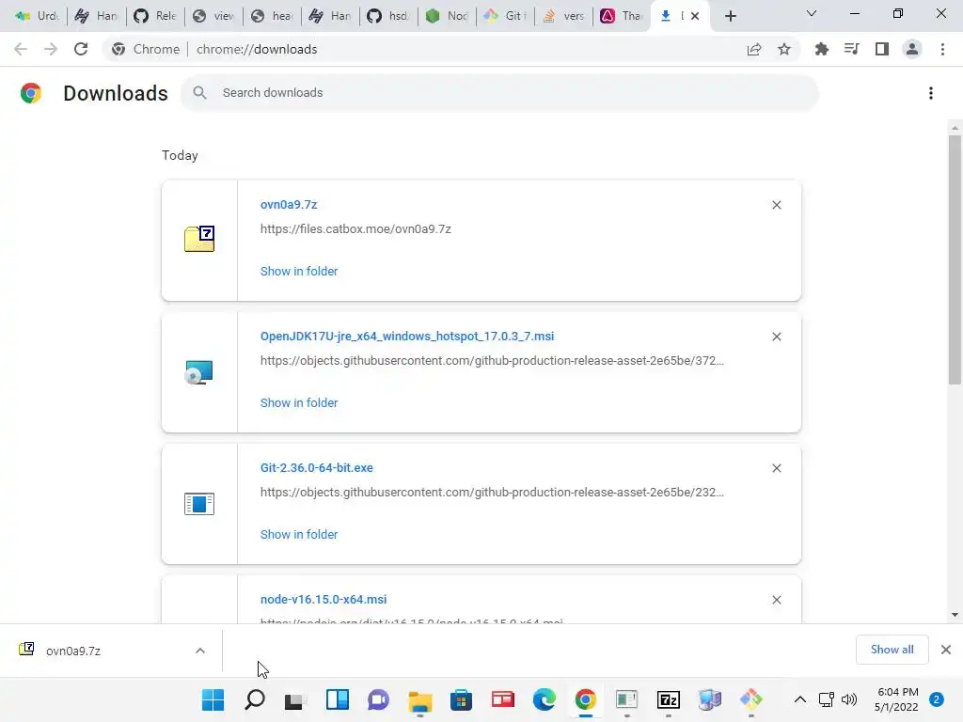Open media controls icon in toolbar
Image resolution: width=963 pixels, height=722 pixels.
[852, 49]
